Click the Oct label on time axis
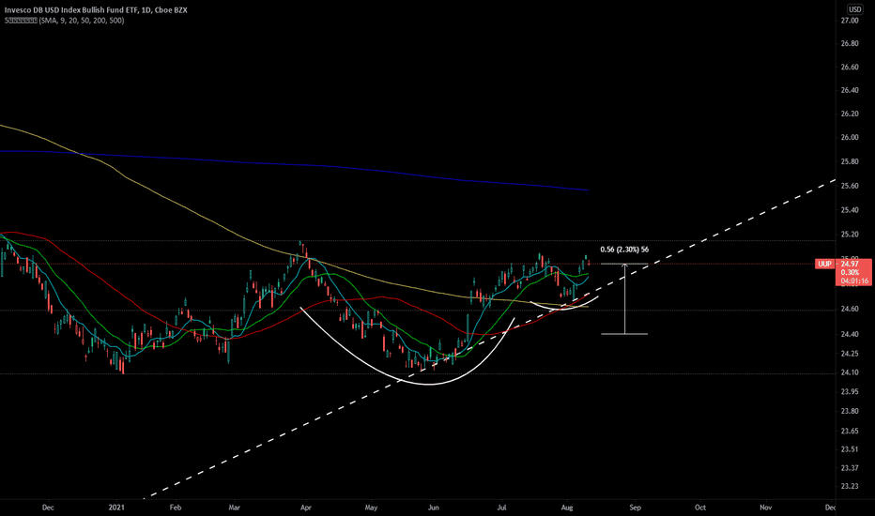Viewport: 875px width, 516px height. [700, 508]
